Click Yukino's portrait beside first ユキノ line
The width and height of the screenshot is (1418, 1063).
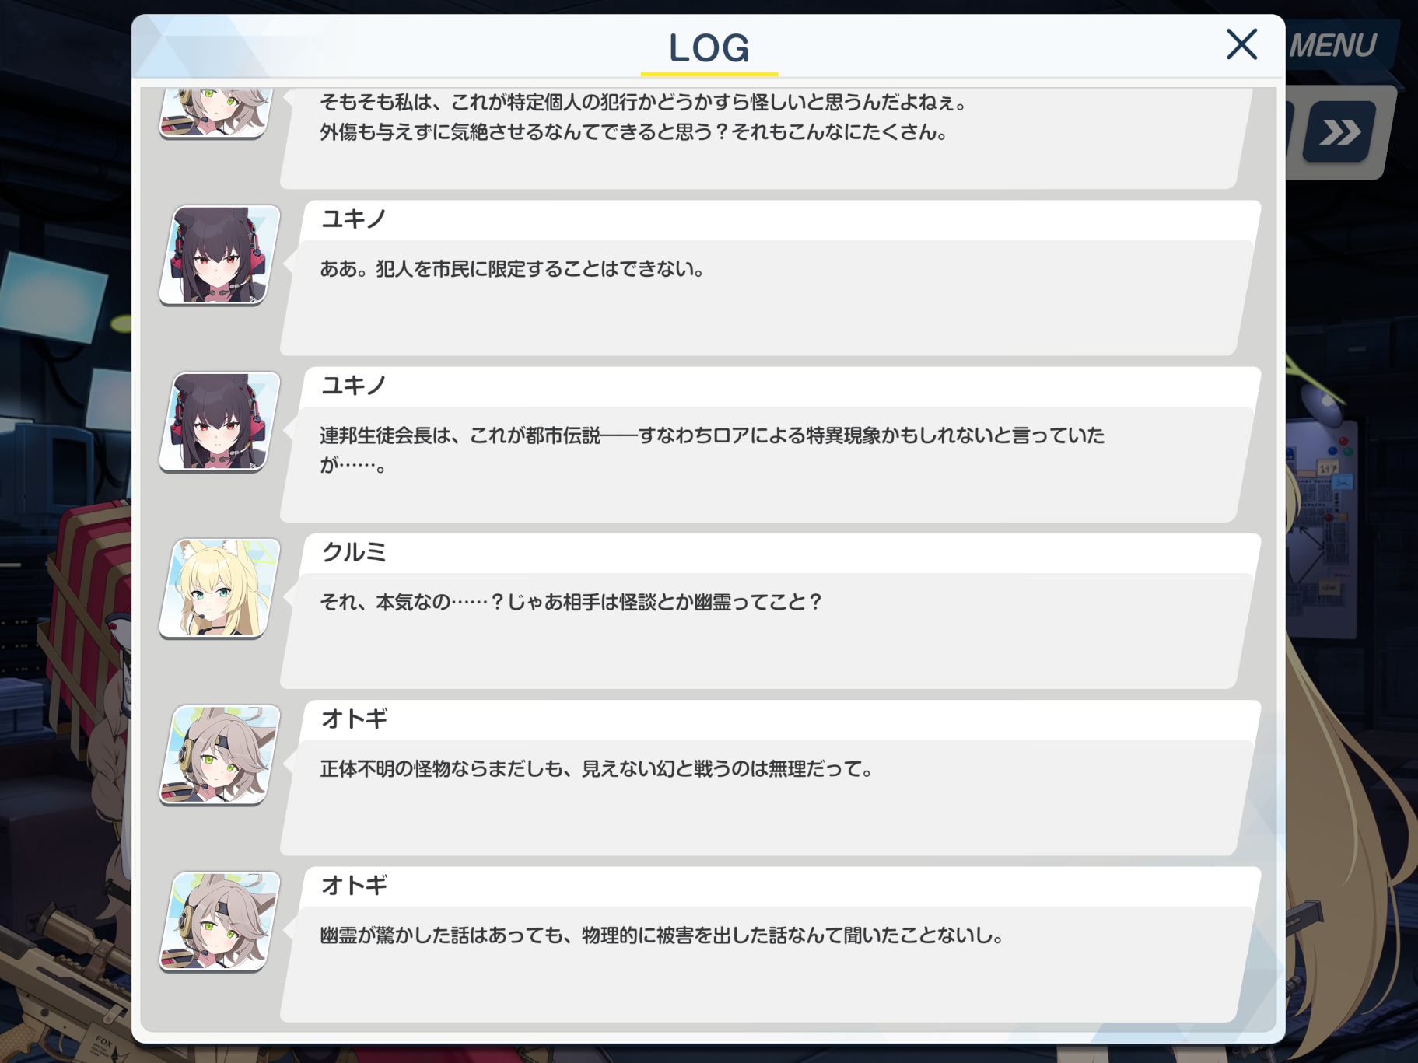coord(219,255)
